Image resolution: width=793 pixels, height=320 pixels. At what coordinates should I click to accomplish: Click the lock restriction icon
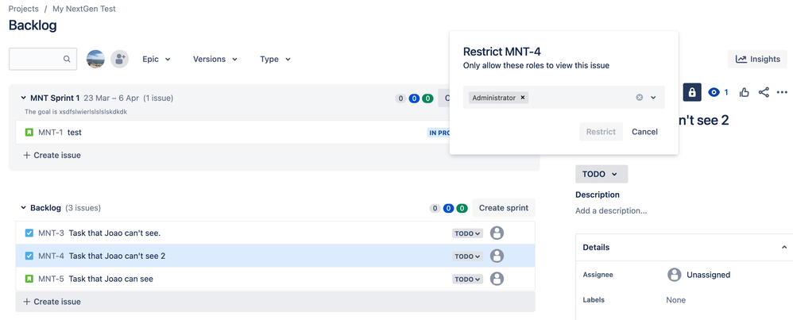(692, 92)
